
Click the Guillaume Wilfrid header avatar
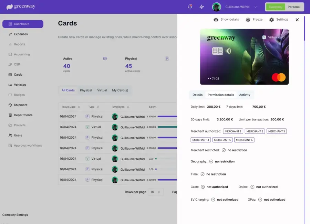click(x=217, y=7)
